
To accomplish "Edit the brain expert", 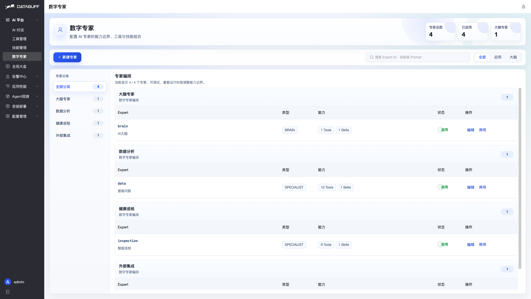I will point(471,130).
